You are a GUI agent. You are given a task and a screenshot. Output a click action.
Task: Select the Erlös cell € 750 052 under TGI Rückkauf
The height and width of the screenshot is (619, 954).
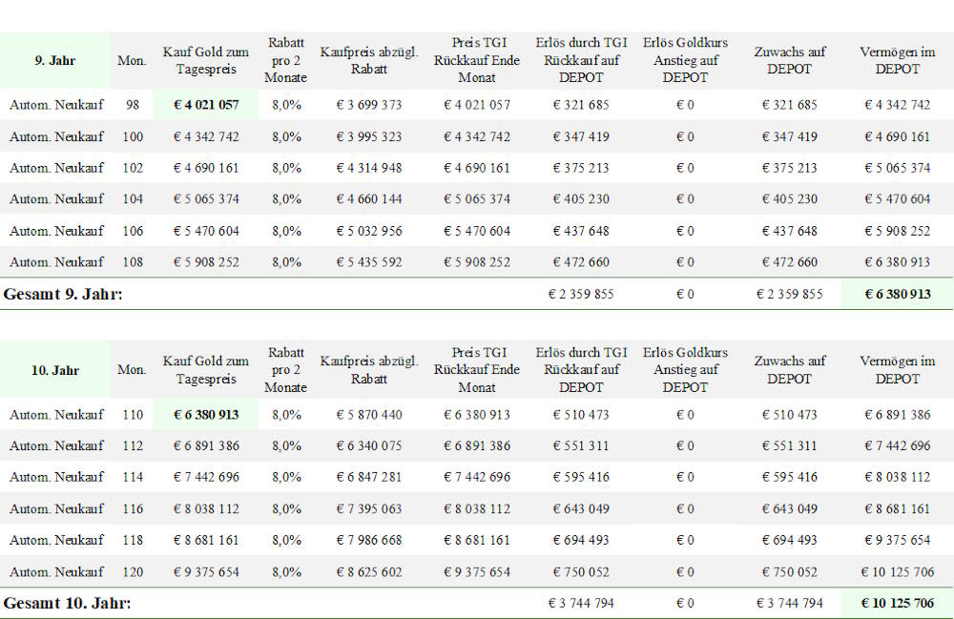581,571
